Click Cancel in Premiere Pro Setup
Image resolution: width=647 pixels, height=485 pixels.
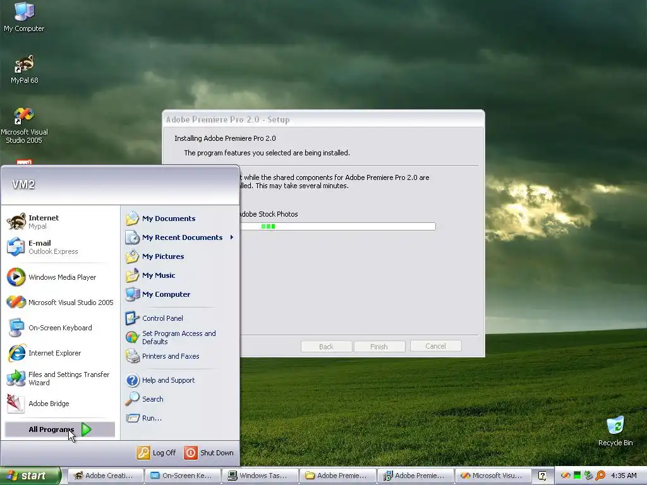435,346
